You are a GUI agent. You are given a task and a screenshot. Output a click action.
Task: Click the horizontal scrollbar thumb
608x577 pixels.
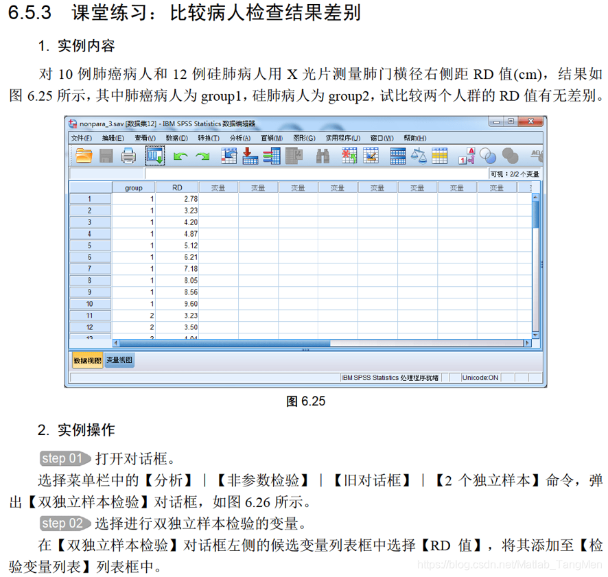tap(224, 343)
